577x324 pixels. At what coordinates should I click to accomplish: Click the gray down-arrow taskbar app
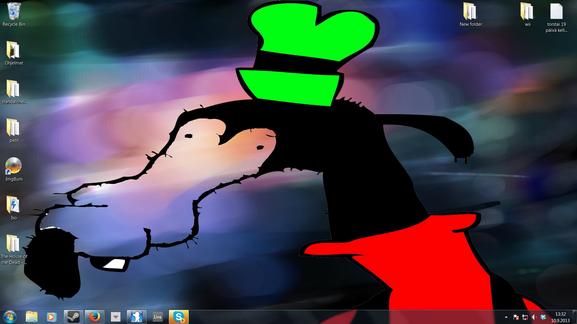click(115, 317)
